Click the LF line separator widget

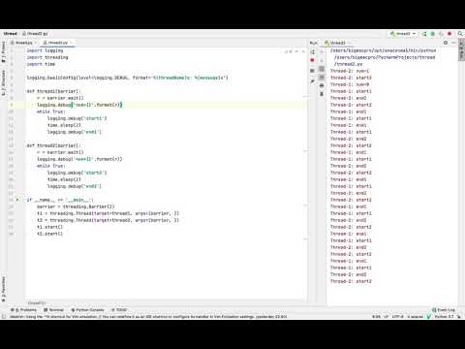point(387,317)
